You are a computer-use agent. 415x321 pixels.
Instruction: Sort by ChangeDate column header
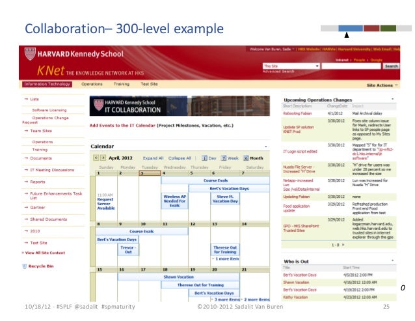(x=337, y=106)
